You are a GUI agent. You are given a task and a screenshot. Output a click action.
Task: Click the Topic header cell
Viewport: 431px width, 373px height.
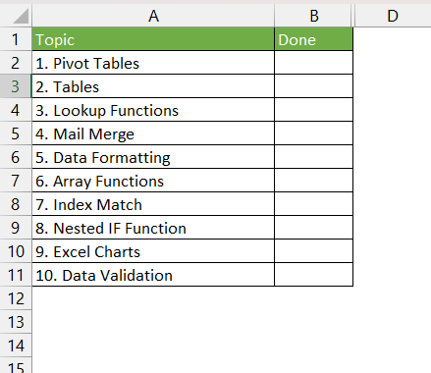(153, 39)
